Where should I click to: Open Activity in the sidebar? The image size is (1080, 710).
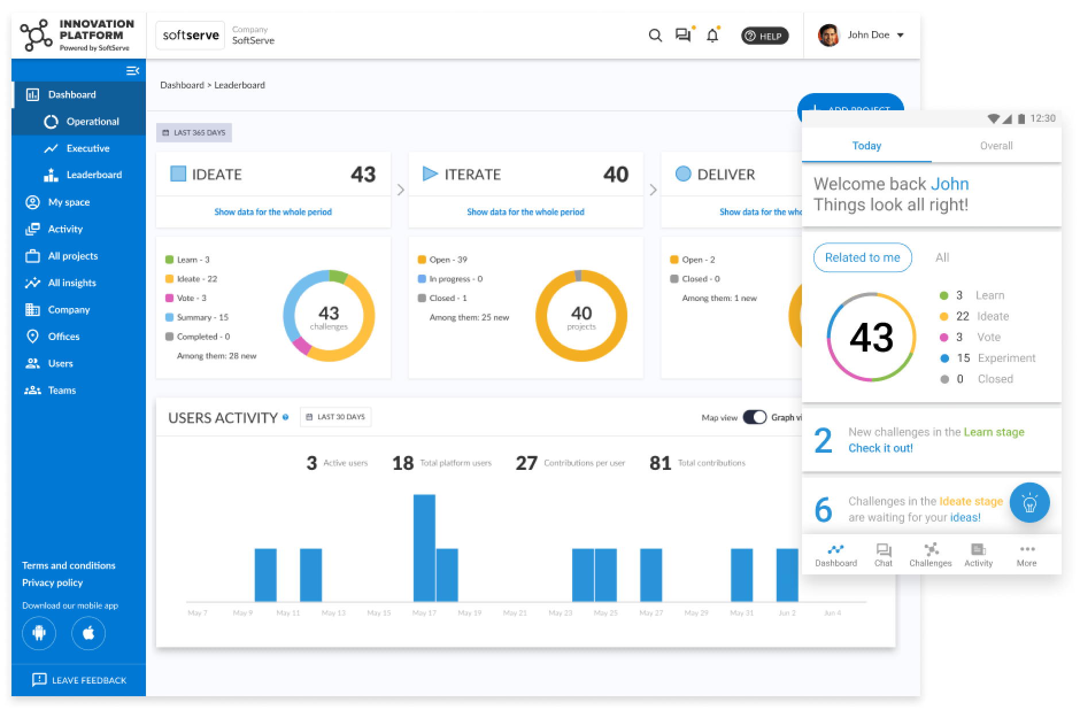pos(79,229)
